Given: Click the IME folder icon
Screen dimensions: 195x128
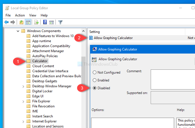Looking at the screenshot, I should pyautogui.click(x=28, y=111).
